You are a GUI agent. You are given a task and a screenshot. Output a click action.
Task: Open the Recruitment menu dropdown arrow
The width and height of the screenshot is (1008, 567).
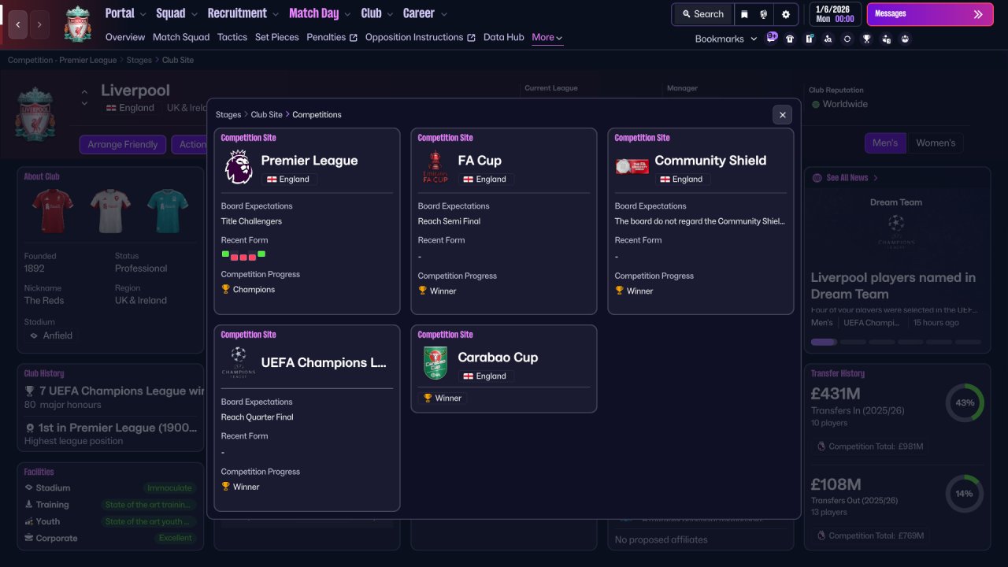point(275,14)
